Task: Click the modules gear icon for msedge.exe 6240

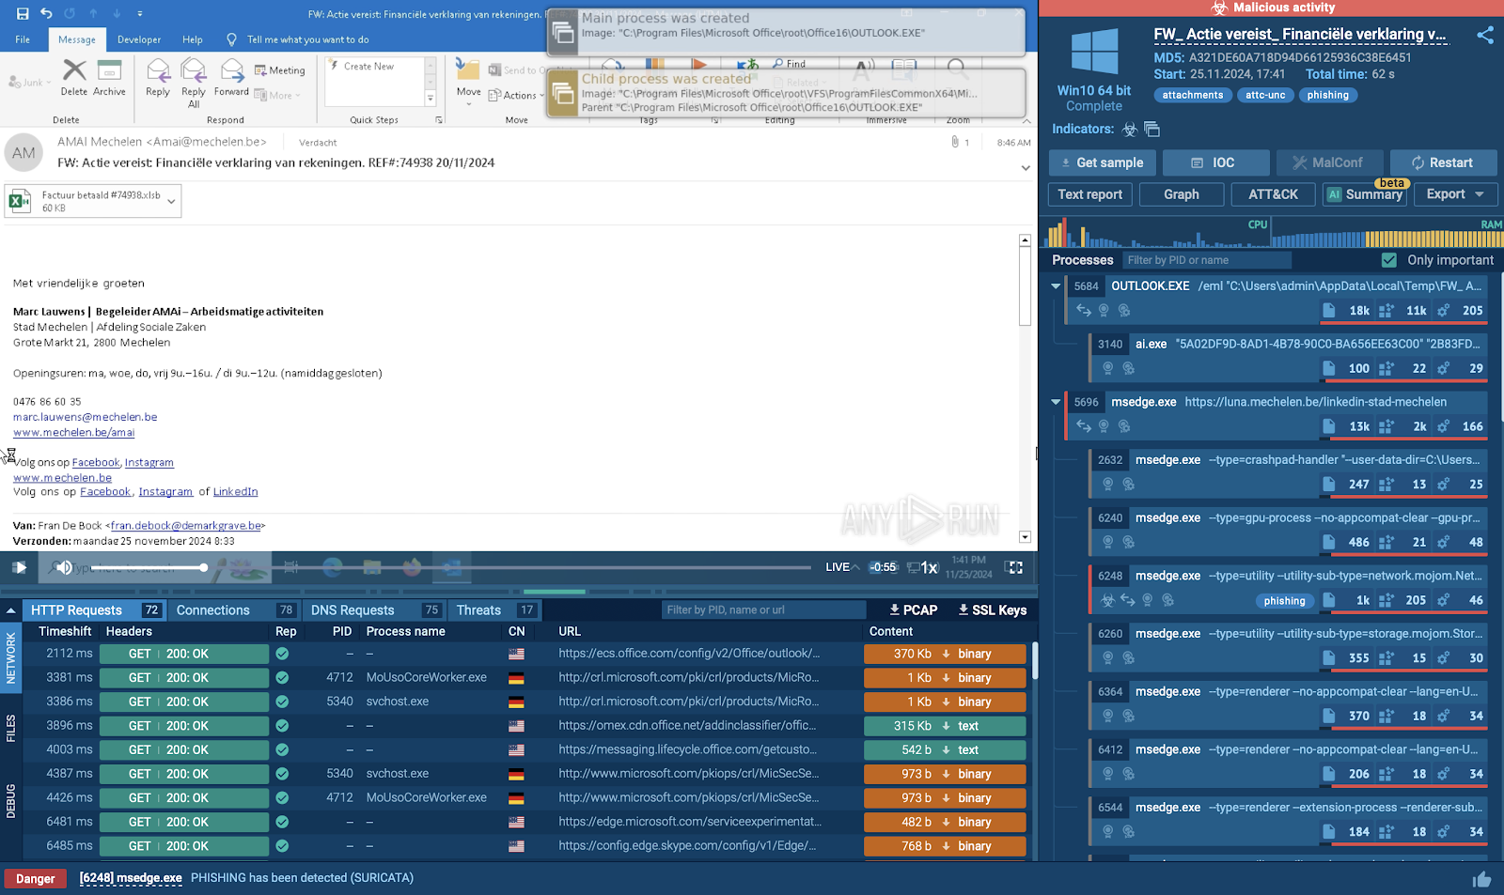Action: point(1443,542)
